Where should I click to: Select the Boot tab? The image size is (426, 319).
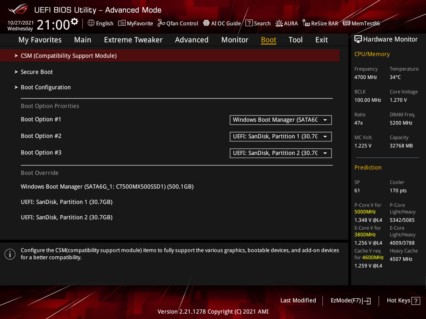click(268, 40)
